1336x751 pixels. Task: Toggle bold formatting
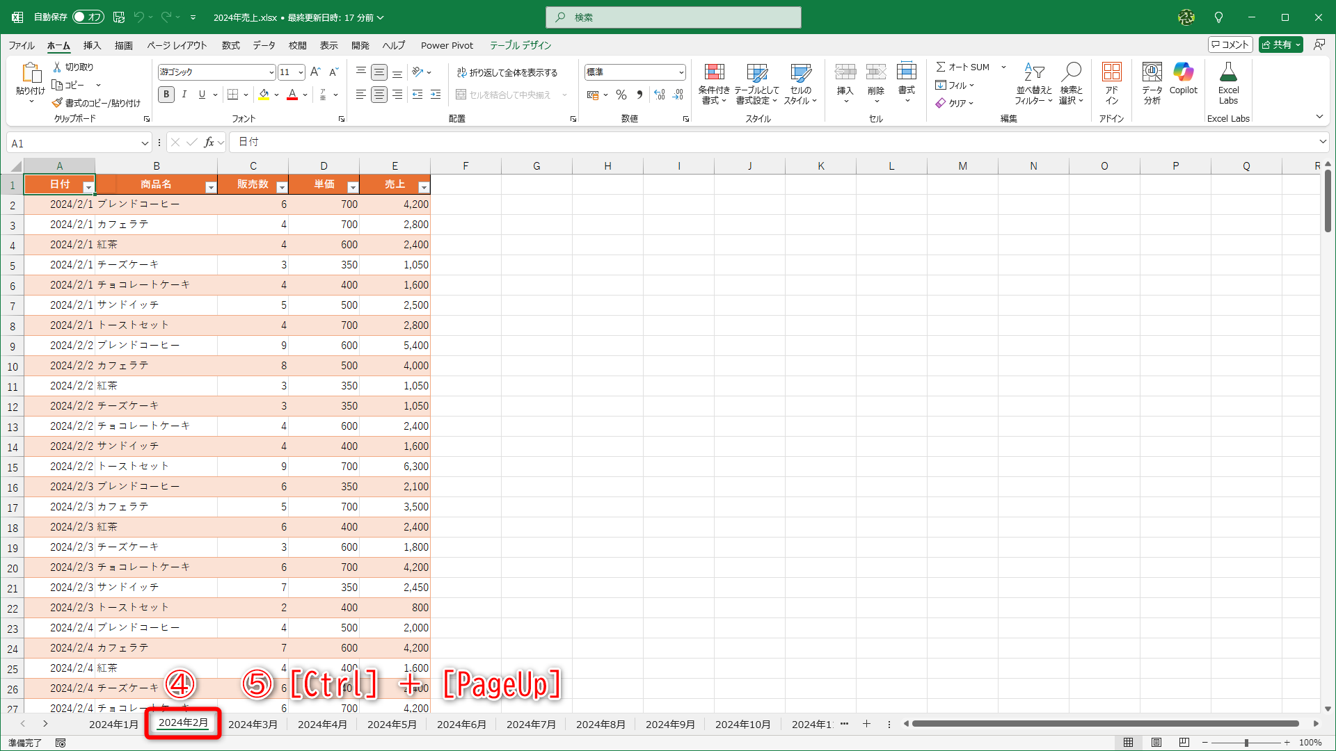(166, 94)
